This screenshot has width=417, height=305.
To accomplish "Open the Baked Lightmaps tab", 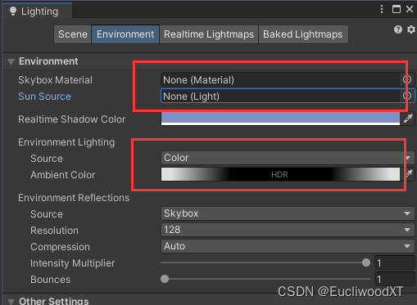I will (303, 34).
